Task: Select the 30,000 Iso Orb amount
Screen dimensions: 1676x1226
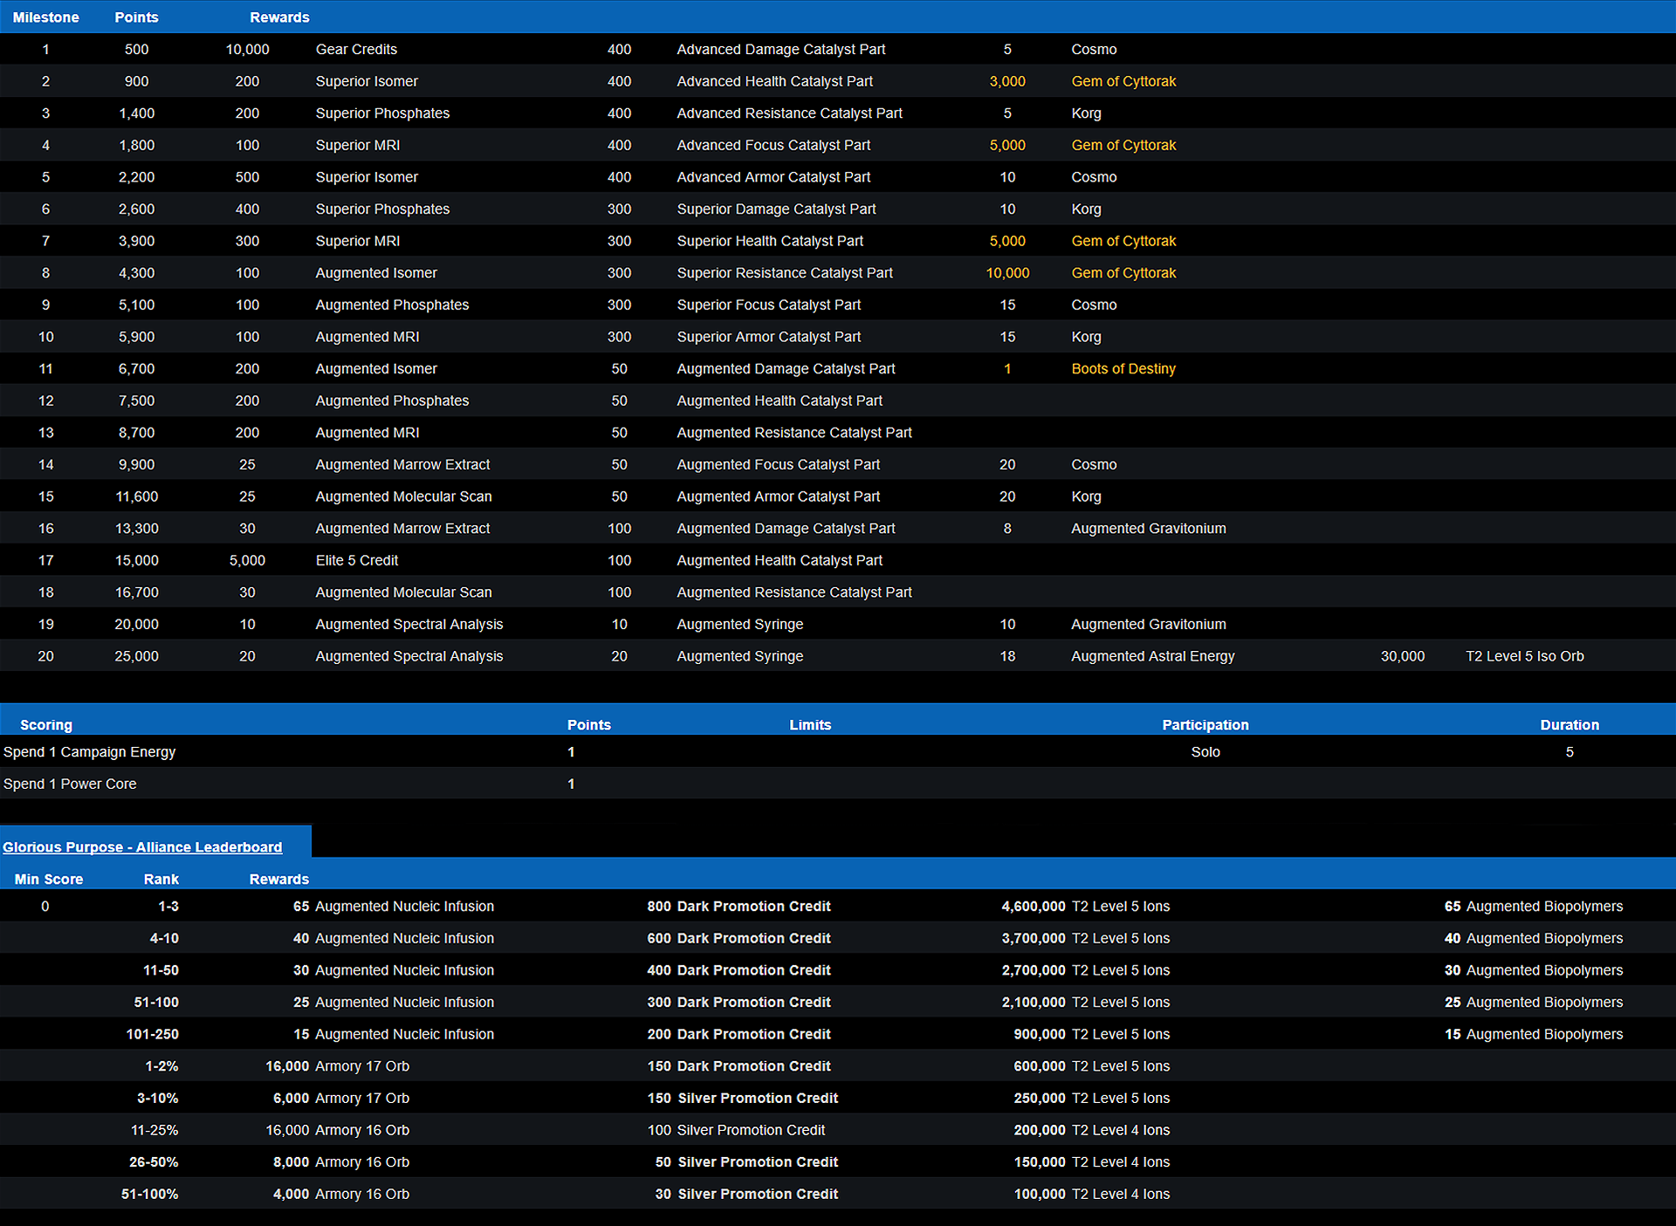Action: coord(1402,656)
